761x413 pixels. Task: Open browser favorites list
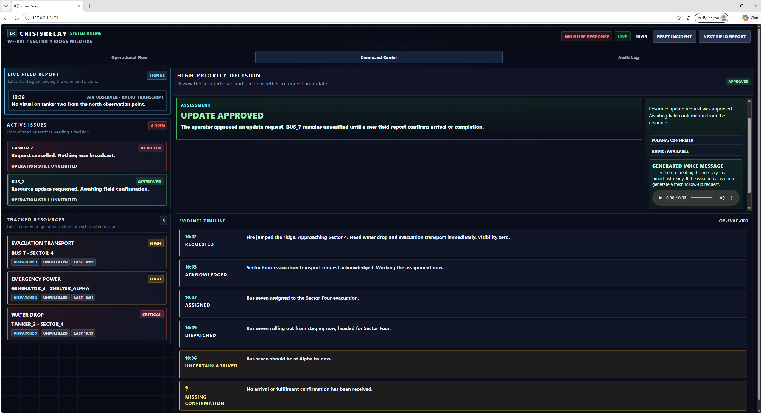click(689, 18)
